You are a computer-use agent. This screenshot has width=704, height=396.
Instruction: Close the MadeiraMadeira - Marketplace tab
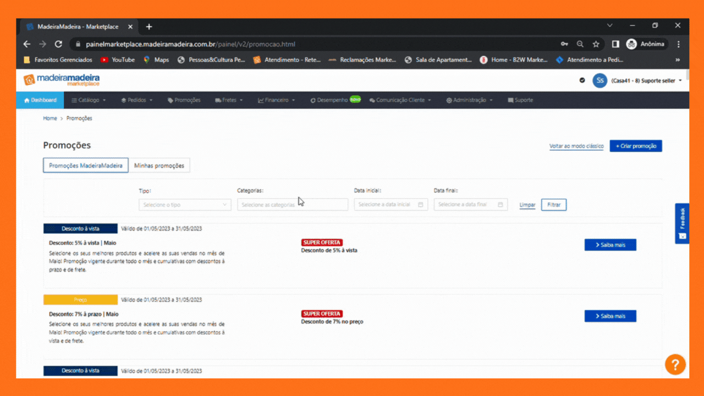click(130, 26)
